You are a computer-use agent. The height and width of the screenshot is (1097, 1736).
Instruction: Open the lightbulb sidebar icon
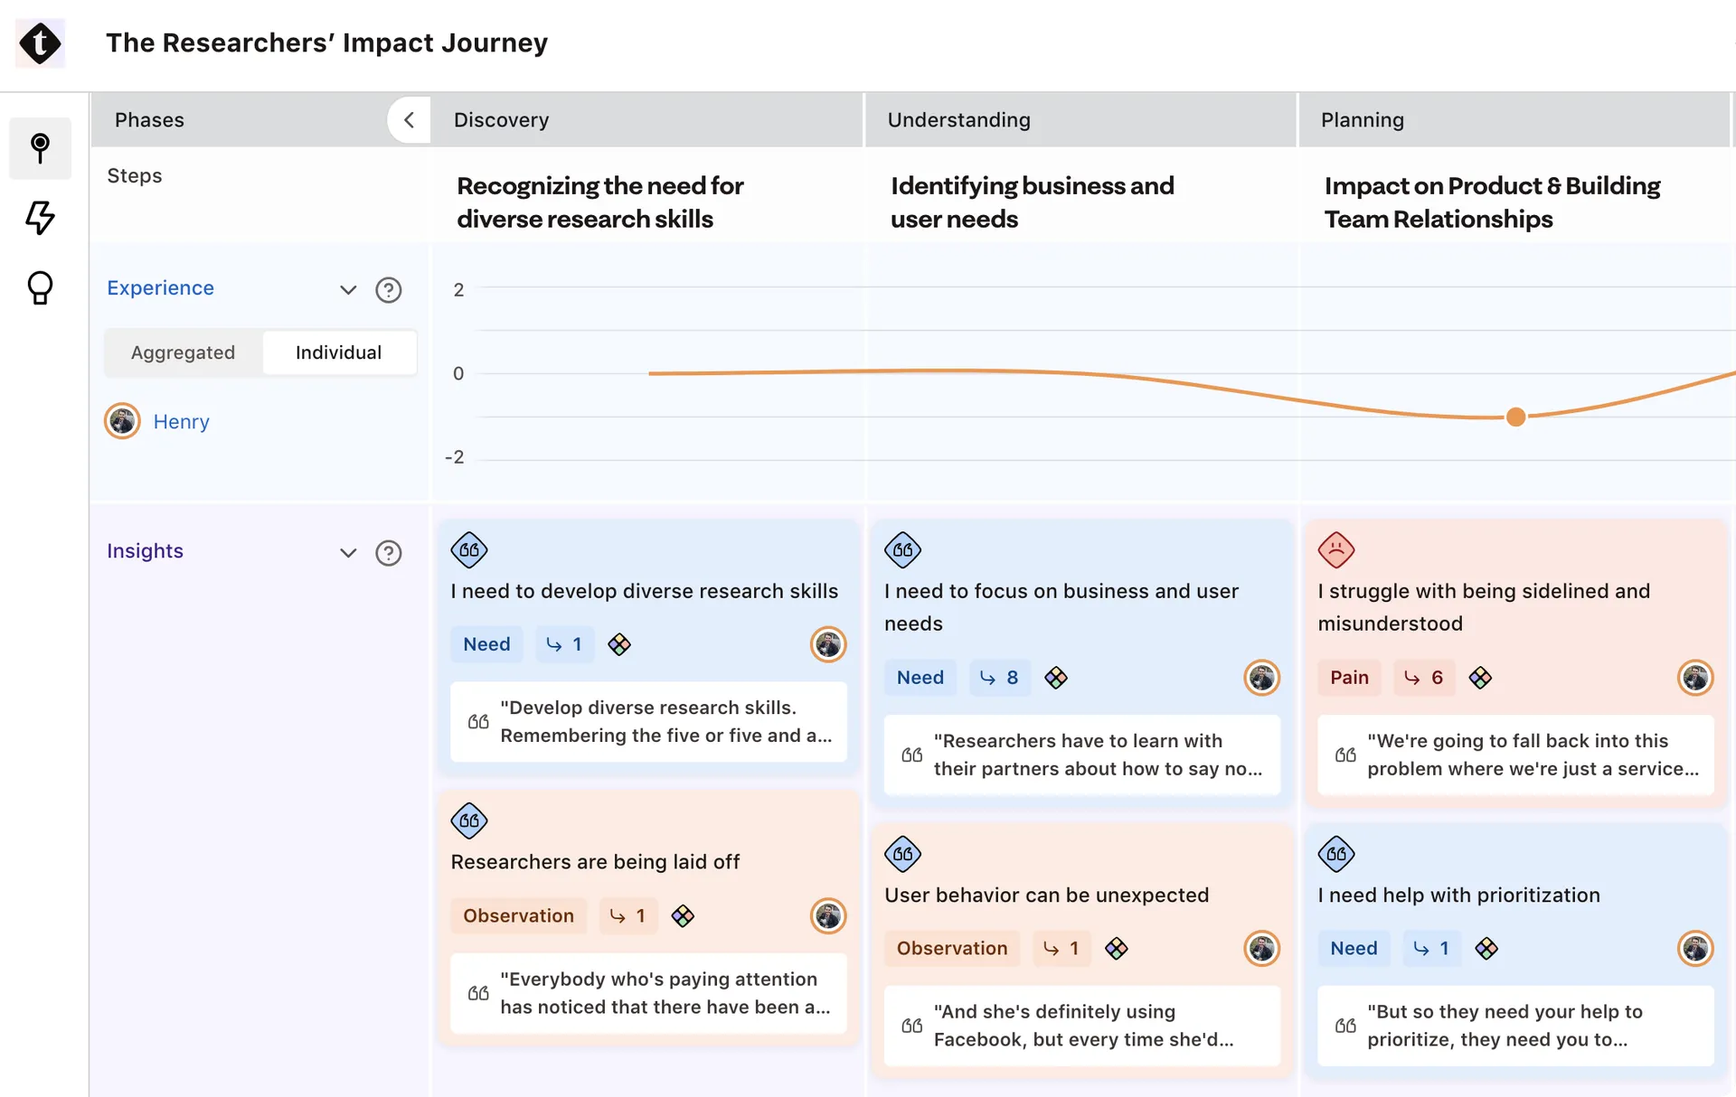(40, 288)
